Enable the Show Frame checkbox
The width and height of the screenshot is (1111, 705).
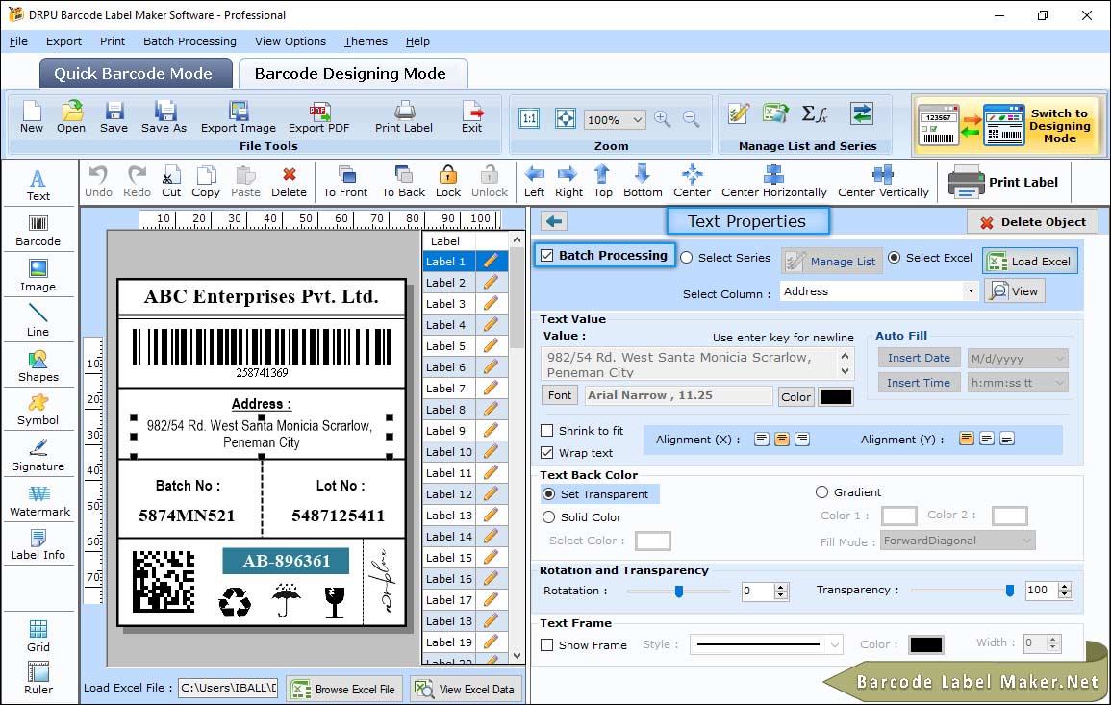pos(547,644)
